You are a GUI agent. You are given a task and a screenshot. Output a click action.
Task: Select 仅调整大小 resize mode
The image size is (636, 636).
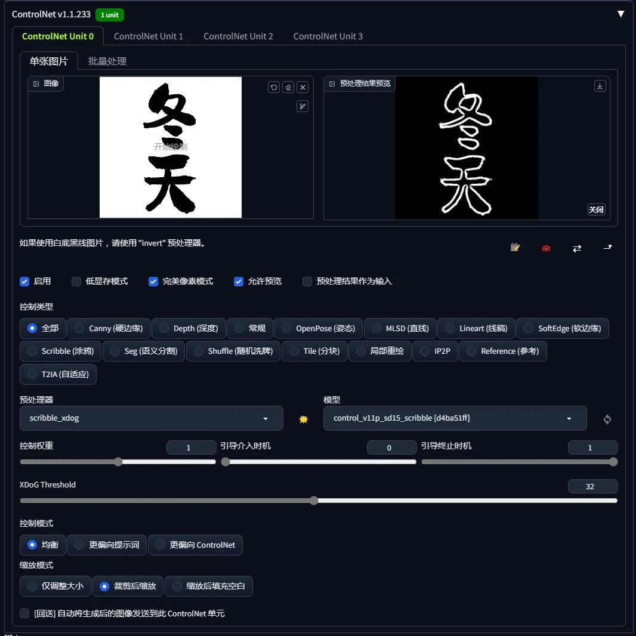55,586
